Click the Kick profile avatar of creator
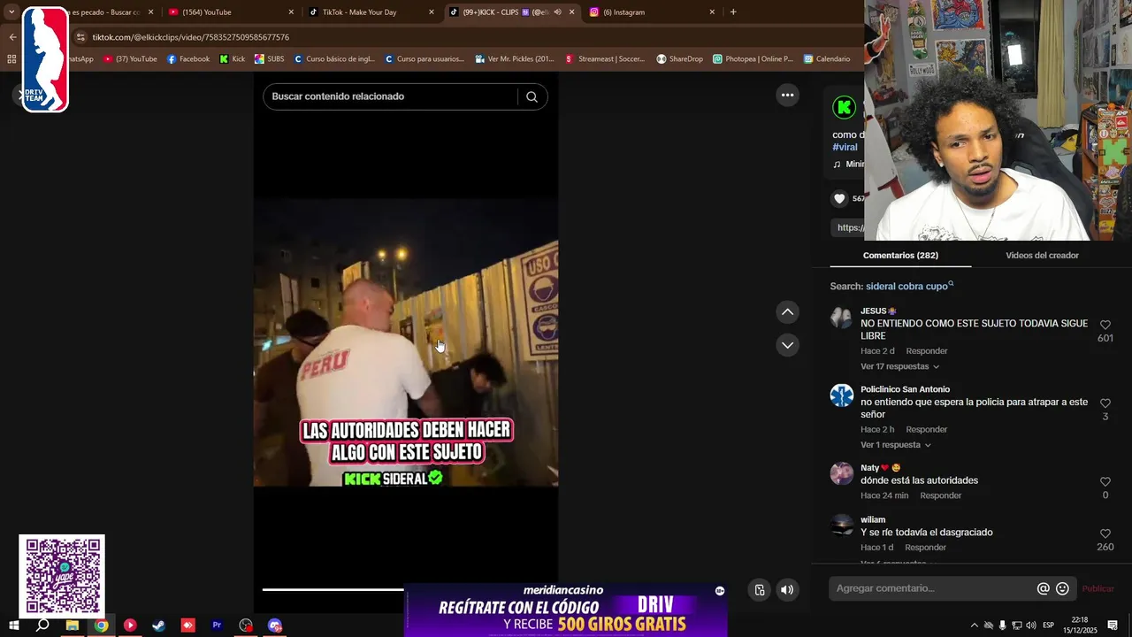The image size is (1132, 637). 845,107
